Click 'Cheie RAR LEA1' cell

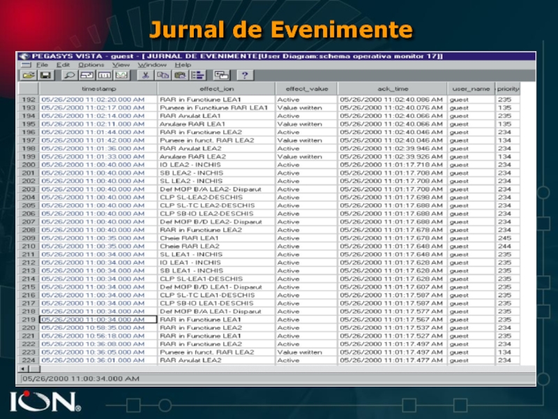click(216, 238)
